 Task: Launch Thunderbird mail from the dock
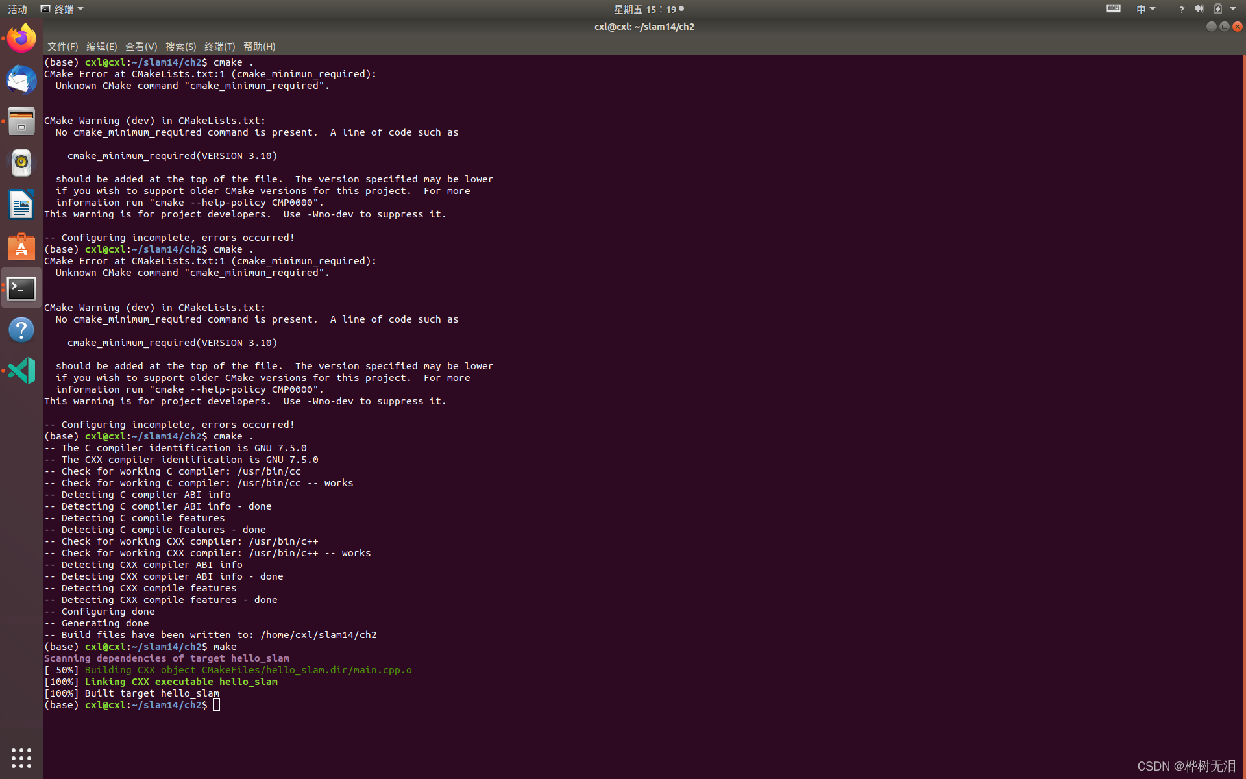coord(21,80)
